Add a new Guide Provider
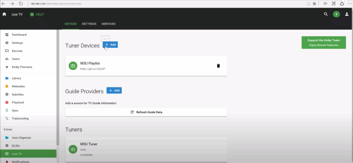Screen dimensions: 353x163 [x=114, y=90]
